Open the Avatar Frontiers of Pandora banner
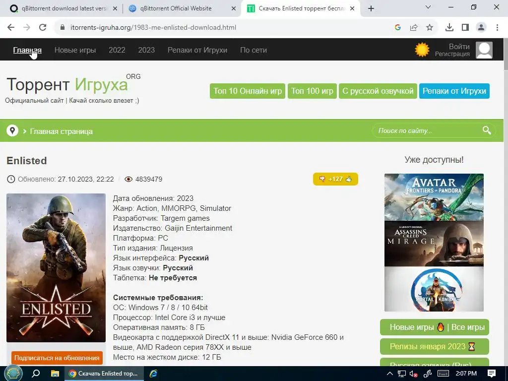 click(x=434, y=197)
